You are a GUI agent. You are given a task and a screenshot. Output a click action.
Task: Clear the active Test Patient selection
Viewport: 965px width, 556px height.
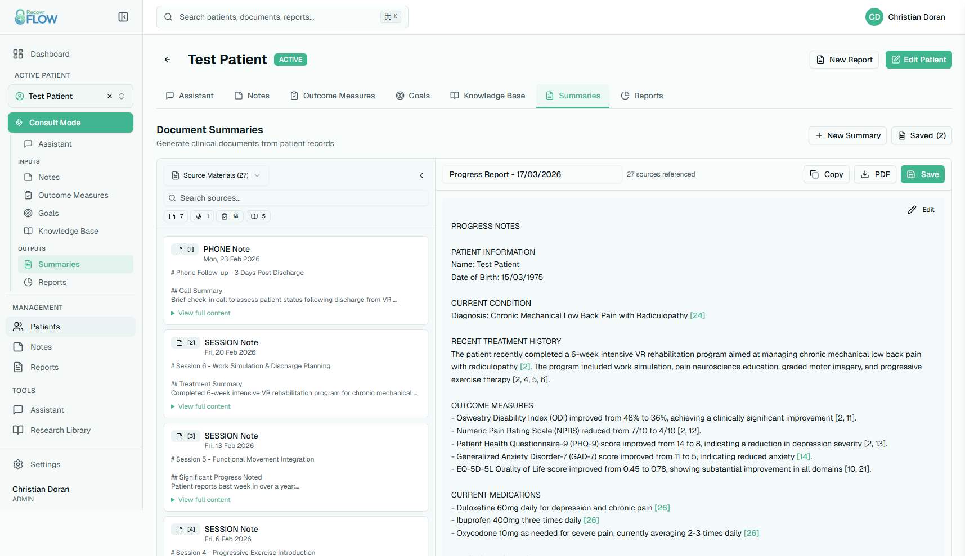click(x=110, y=96)
